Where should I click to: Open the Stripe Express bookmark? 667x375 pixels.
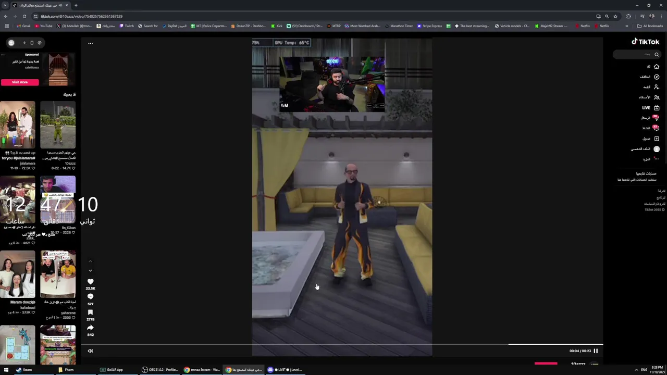[429, 26]
